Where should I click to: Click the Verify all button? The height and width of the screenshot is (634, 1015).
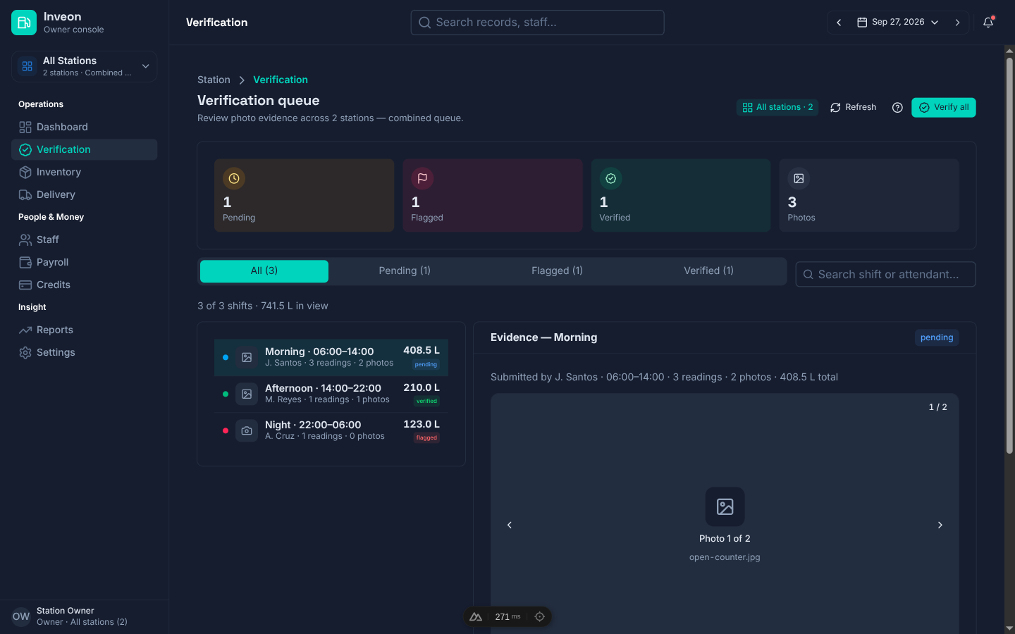click(x=944, y=108)
